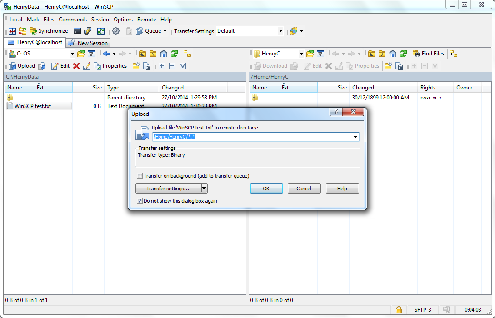
Task: Confirm upload with the OK button
Action: (266, 189)
